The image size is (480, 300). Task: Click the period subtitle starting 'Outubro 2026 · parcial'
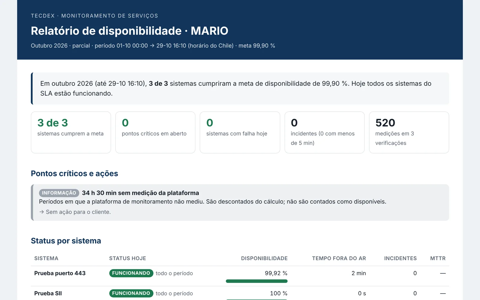pos(153,46)
